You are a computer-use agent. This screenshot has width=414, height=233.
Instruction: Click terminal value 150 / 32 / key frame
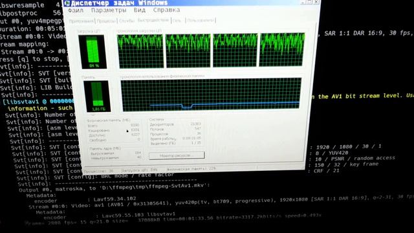[347, 164]
